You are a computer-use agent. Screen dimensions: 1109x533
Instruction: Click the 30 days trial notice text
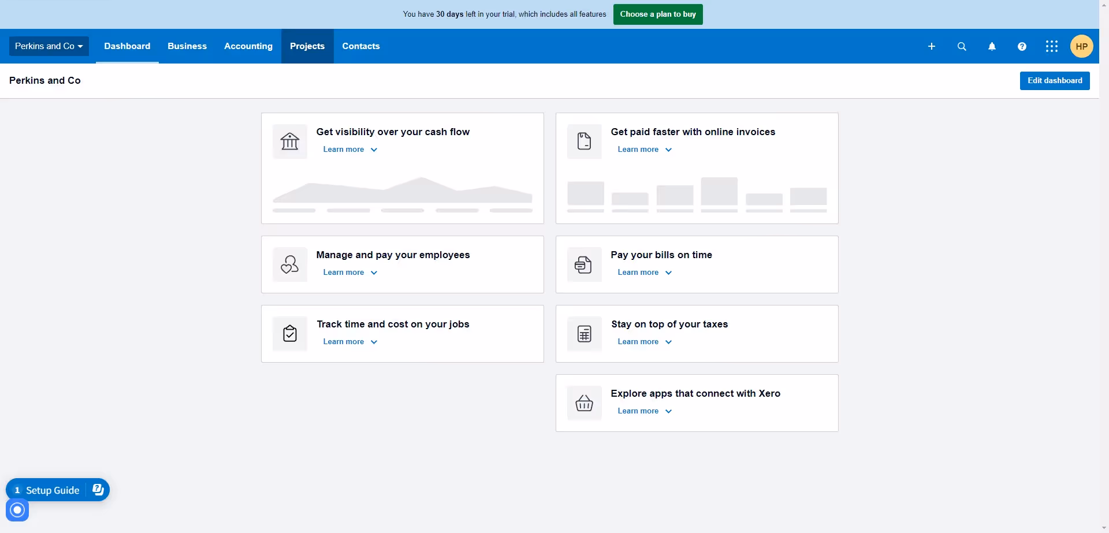click(505, 14)
